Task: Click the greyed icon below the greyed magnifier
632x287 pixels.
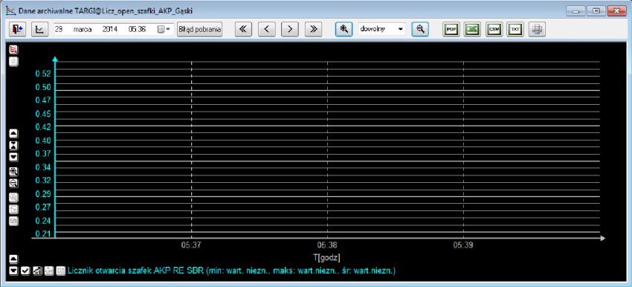Action: click(x=13, y=209)
